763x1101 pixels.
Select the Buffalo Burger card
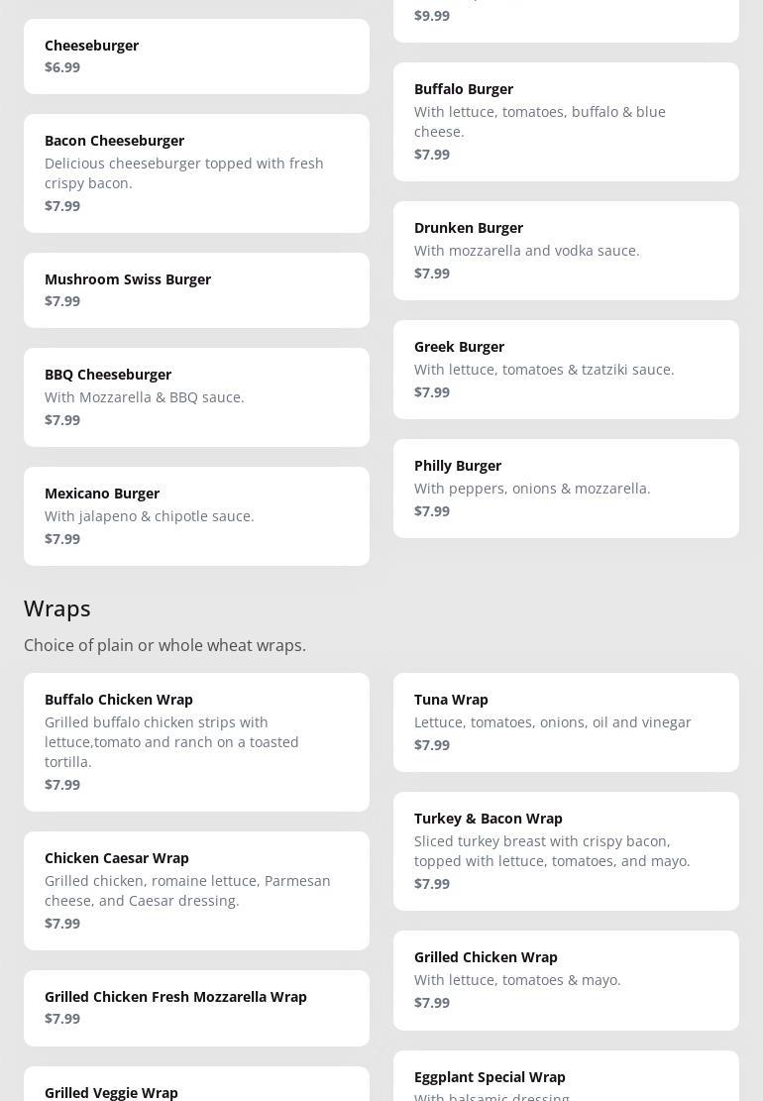[x=566, y=121]
